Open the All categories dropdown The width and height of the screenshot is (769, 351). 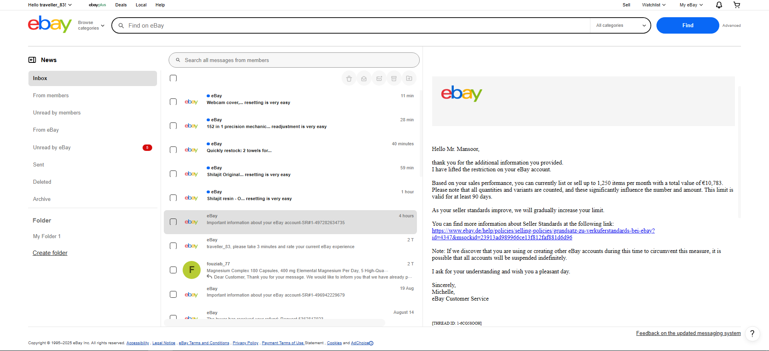620,26
